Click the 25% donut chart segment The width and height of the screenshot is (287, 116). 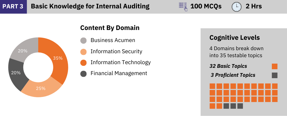41,89
